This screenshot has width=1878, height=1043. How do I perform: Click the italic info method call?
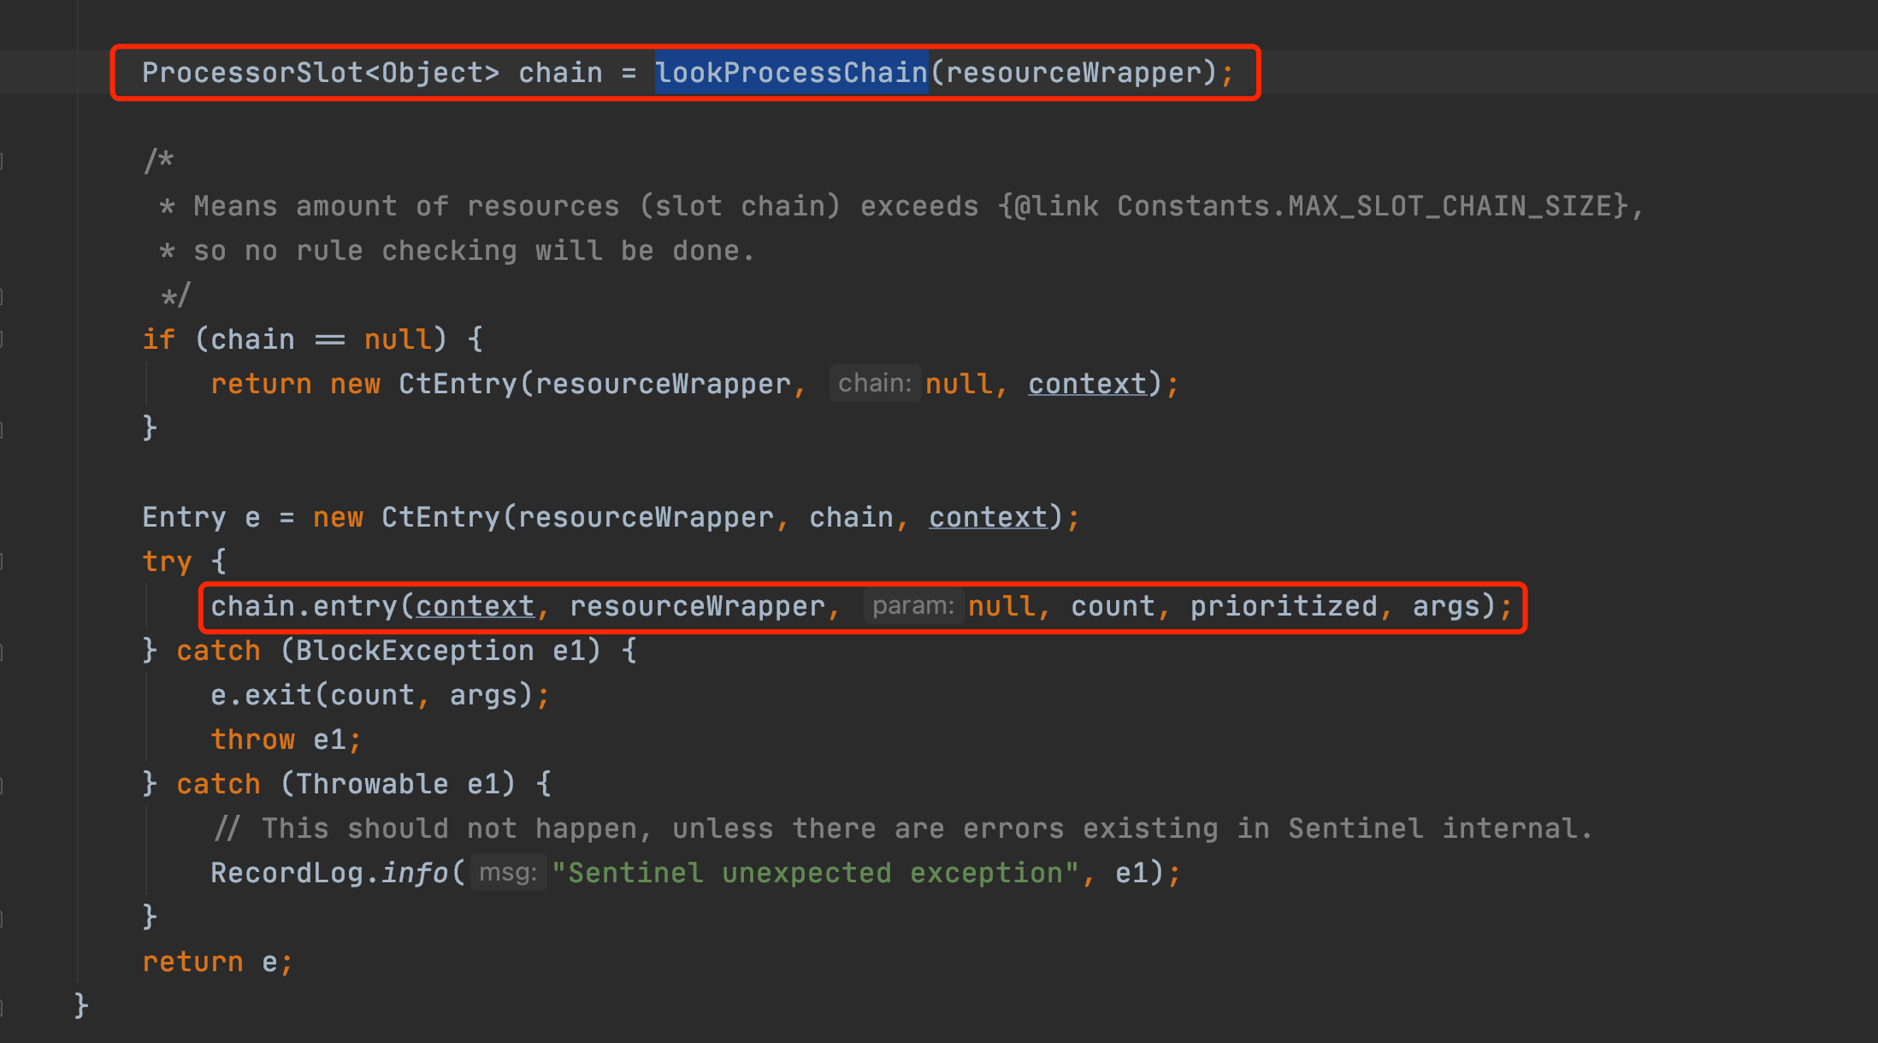click(x=415, y=873)
